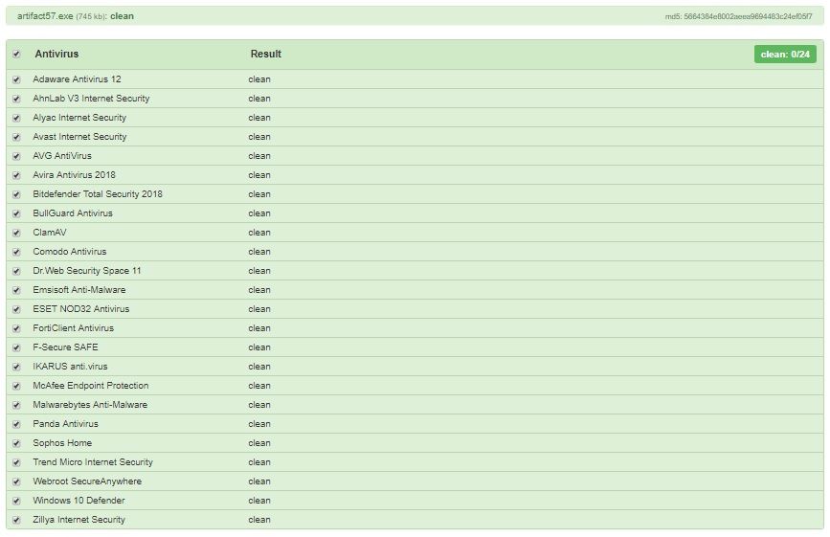Toggle the Comodo Antivirus checkbox
This screenshot has width=830, height=537.
[x=16, y=252]
